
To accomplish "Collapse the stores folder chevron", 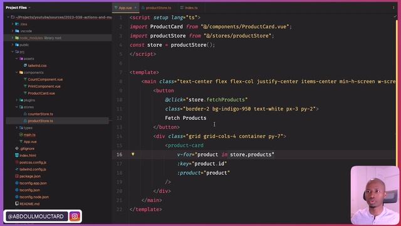I will (17, 107).
